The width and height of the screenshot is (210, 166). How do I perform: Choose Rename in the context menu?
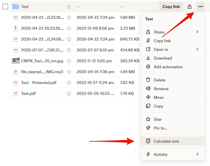pos(161,89)
